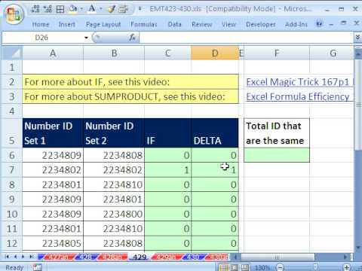Open Customize Quick Access Toolbar dropdown
362x271 pixels.
click(x=140, y=9)
